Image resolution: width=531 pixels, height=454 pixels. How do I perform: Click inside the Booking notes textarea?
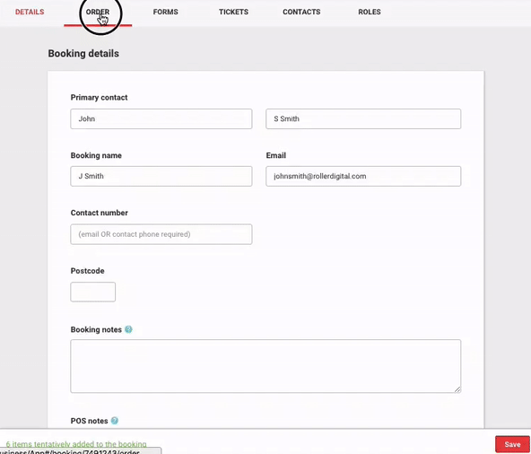pyautogui.click(x=265, y=366)
